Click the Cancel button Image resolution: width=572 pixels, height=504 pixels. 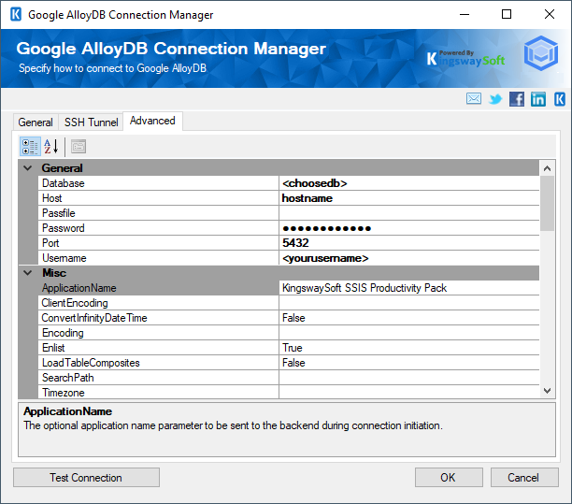(x=523, y=478)
